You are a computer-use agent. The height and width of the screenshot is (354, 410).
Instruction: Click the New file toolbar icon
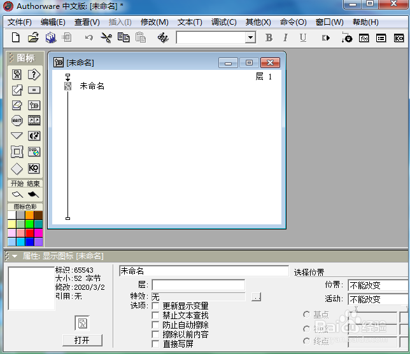click(x=16, y=38)
